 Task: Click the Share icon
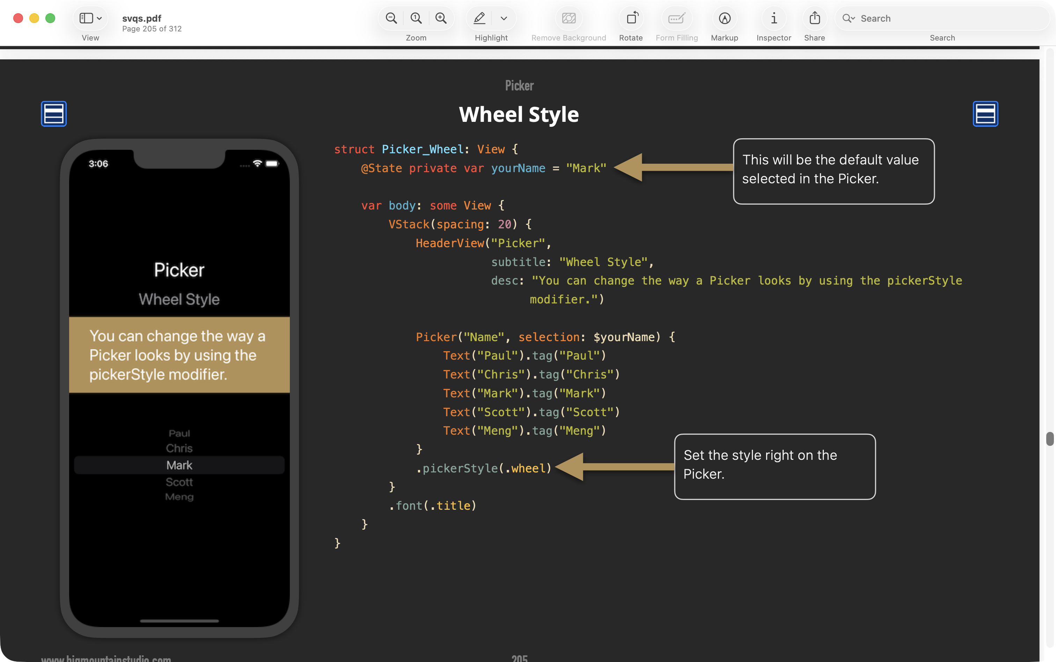coord(814,19)
